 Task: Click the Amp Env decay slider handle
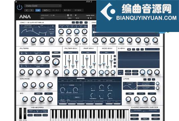[x=87, y=58]
